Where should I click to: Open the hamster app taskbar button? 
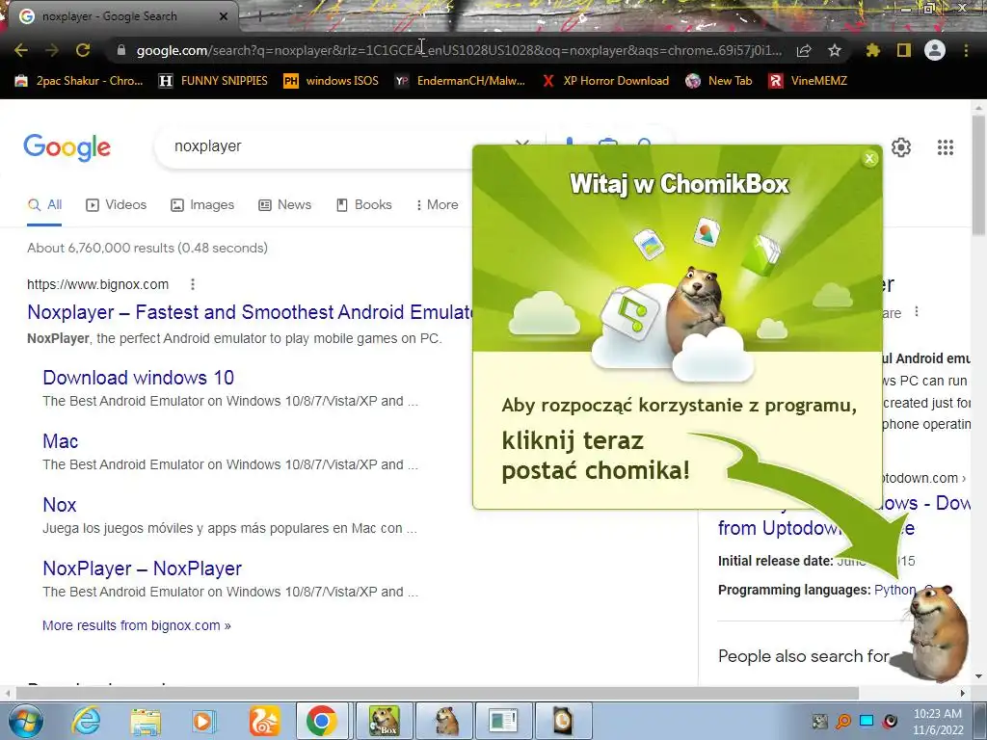coord(445,721)
